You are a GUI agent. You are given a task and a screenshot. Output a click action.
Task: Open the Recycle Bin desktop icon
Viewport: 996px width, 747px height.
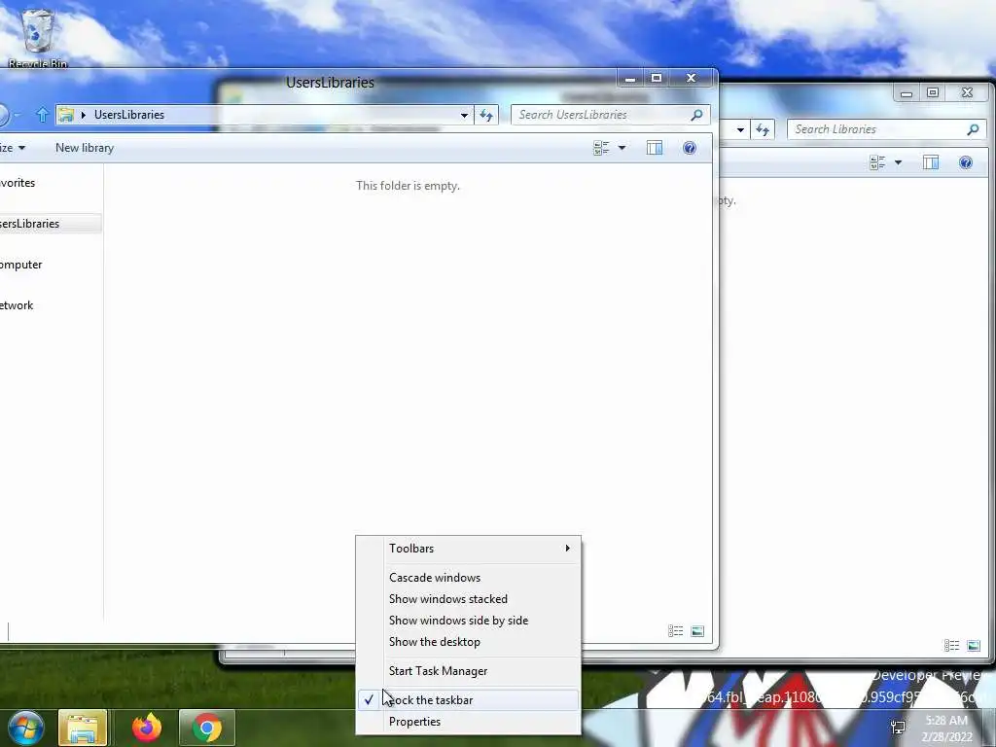(38, 38)
